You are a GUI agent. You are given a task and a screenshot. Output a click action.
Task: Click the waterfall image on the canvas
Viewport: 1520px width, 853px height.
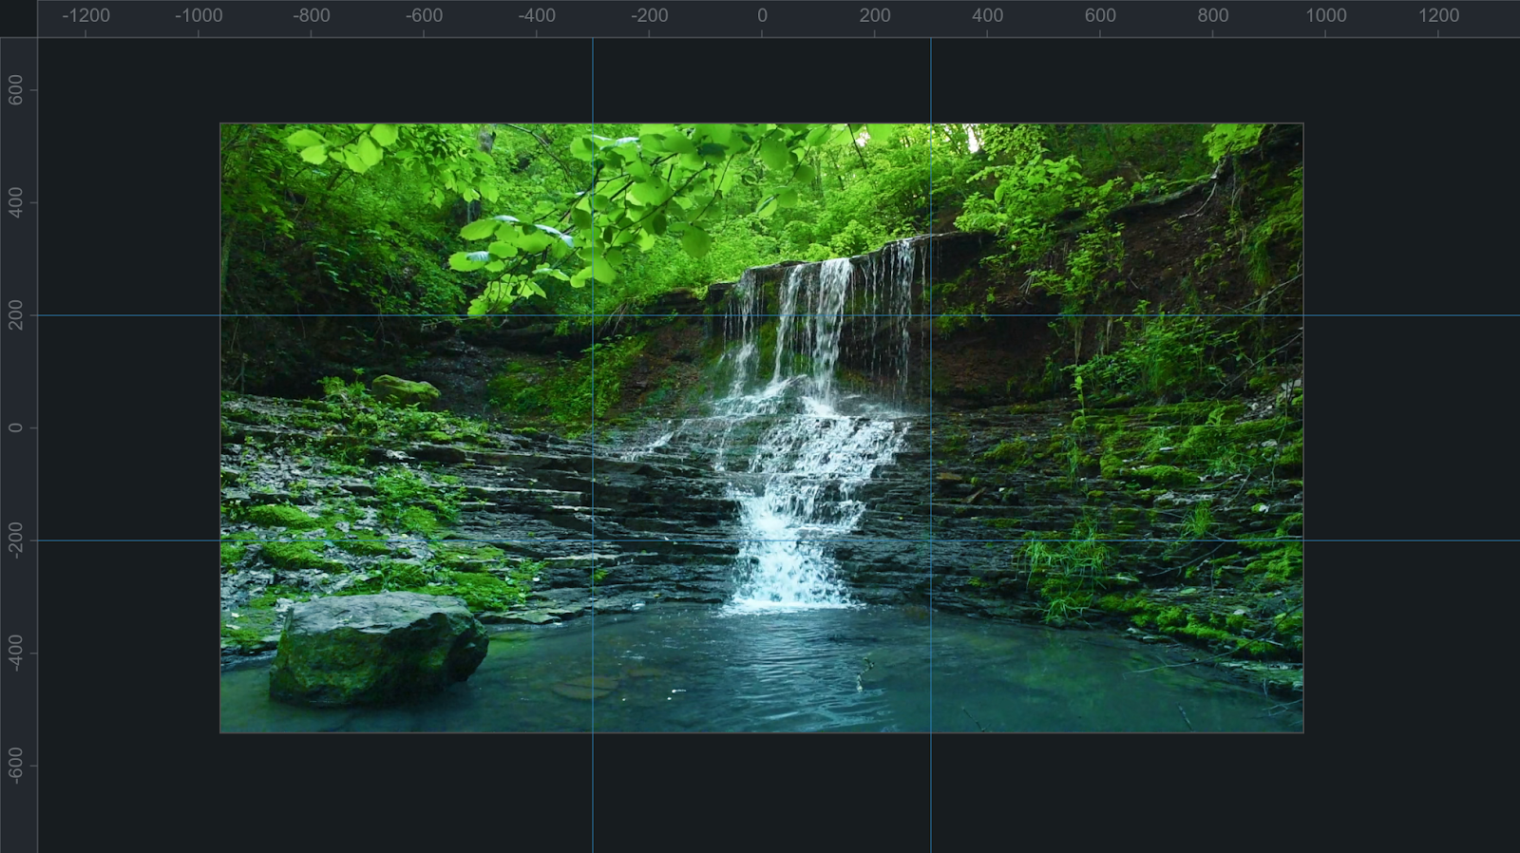[x=762, y=427]
